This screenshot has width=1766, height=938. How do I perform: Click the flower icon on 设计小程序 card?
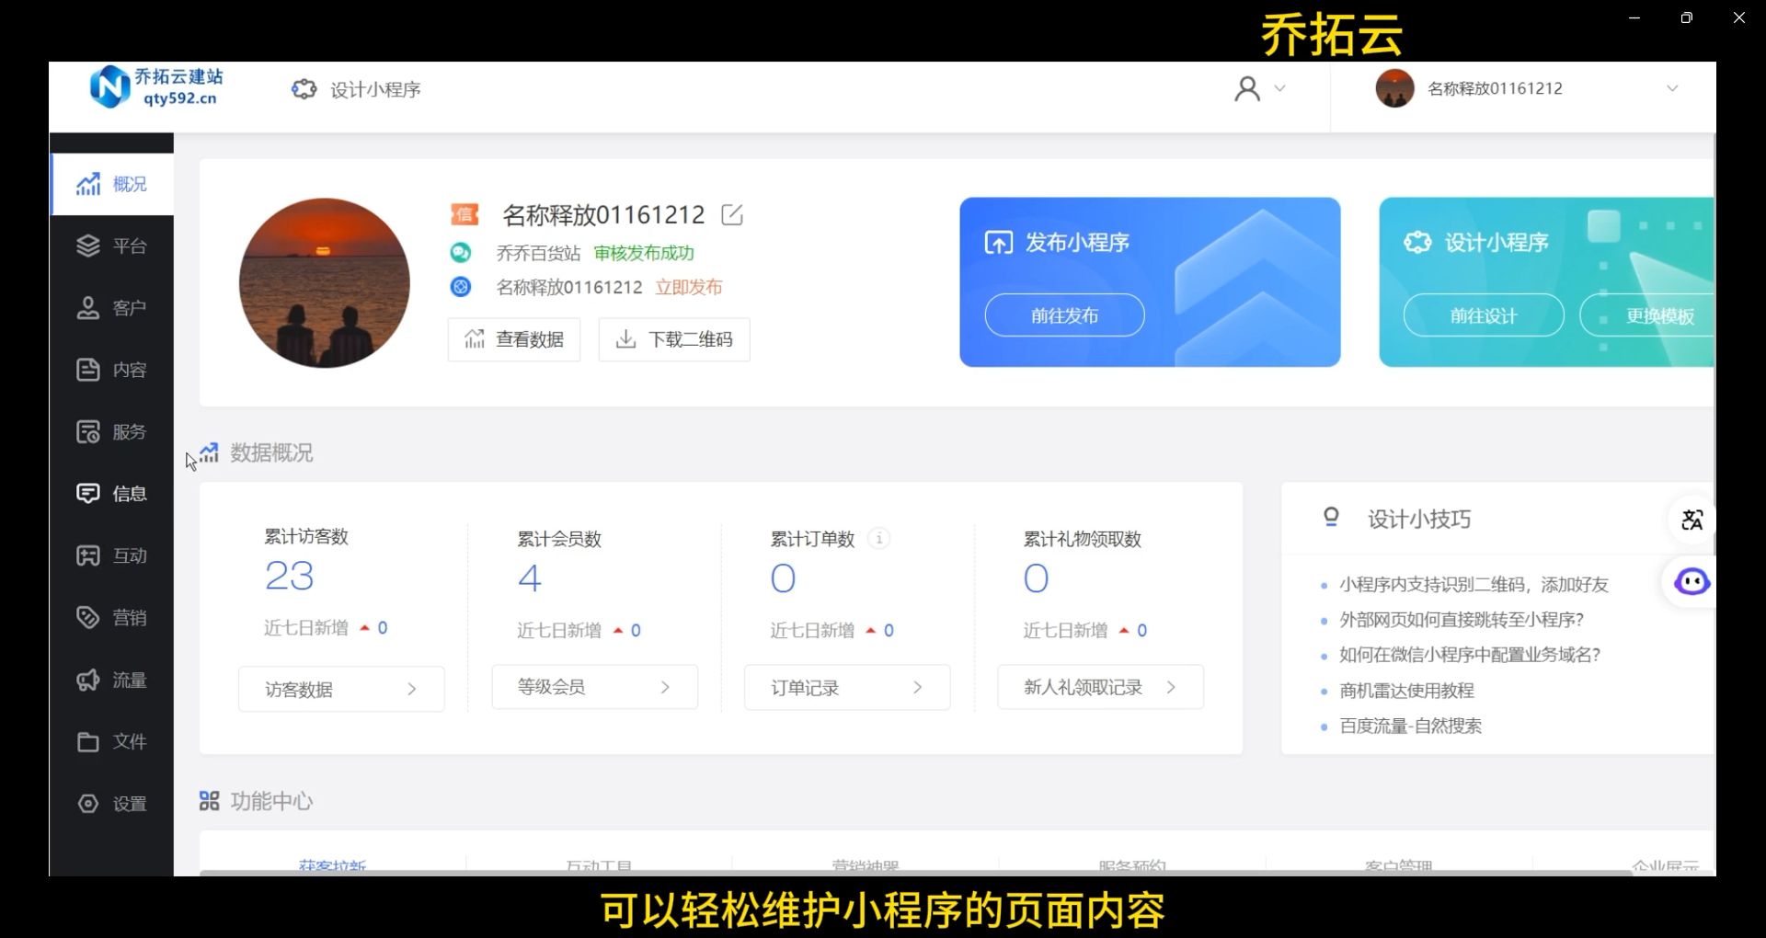point(1417,243)
